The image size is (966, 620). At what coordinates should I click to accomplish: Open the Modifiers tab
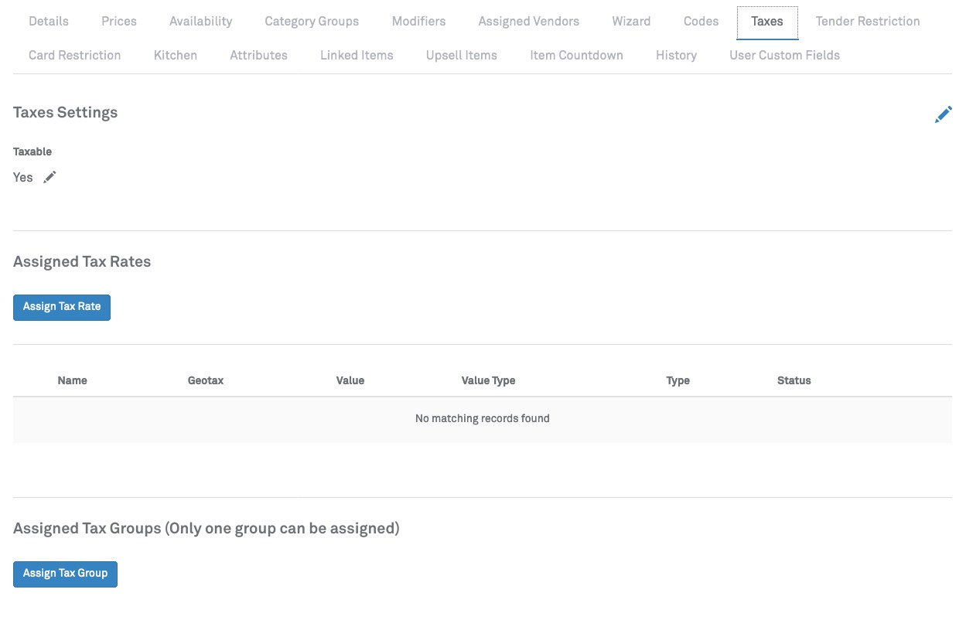pyautogui.click(x=418, y=22)
